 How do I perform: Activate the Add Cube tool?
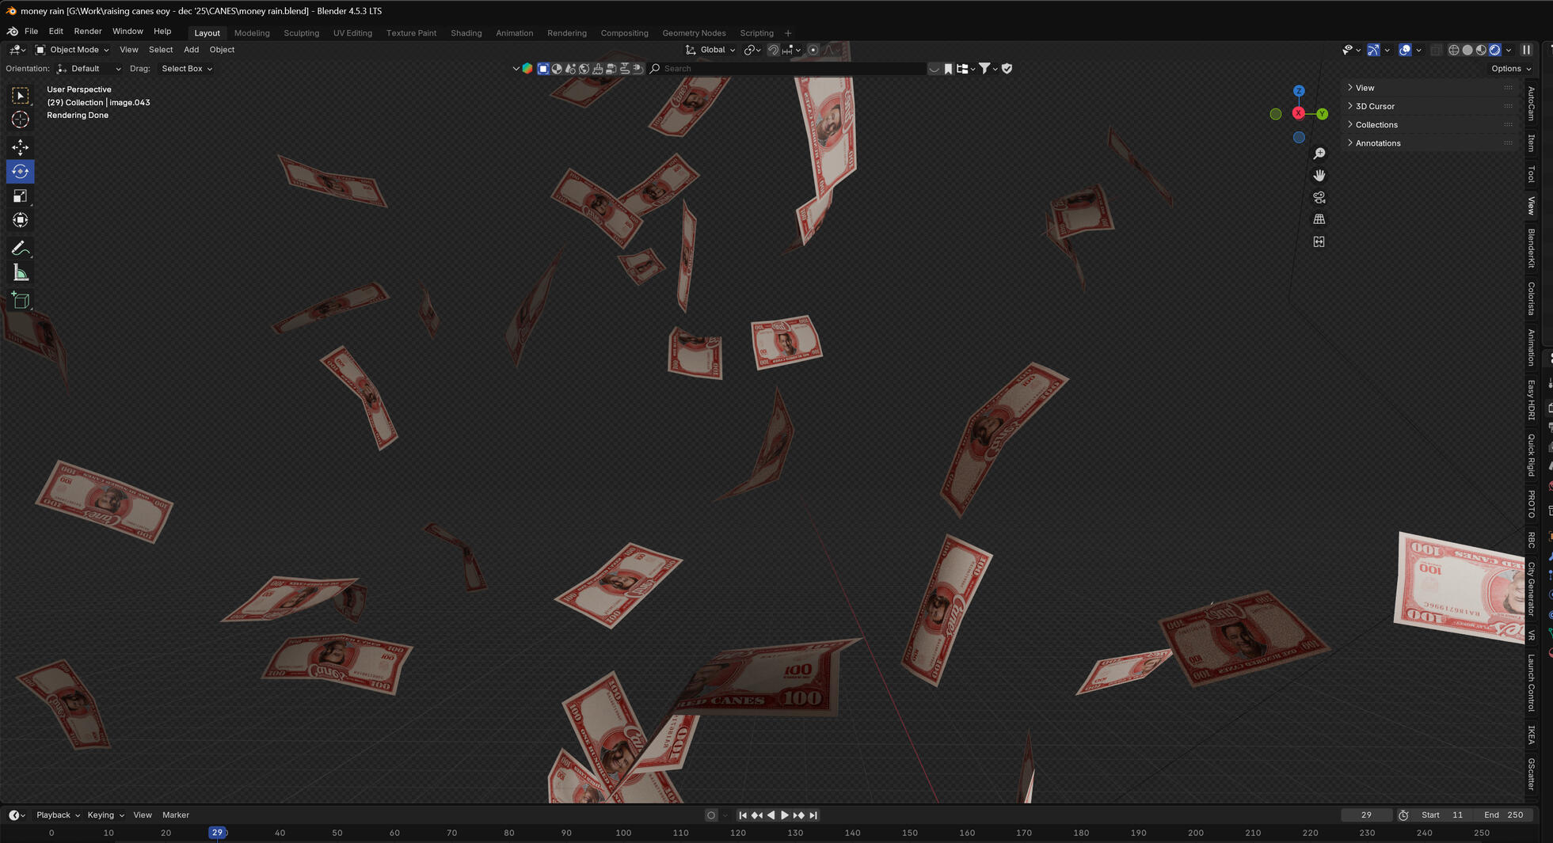pyautogui.click(x=21, y=300)
